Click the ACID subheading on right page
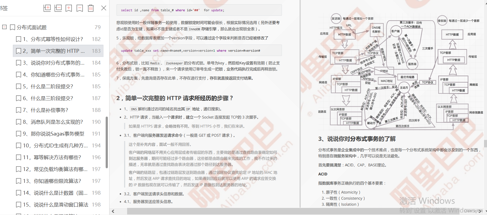Image resolution: width=487 pixels, height=215 pixels. 323,174
